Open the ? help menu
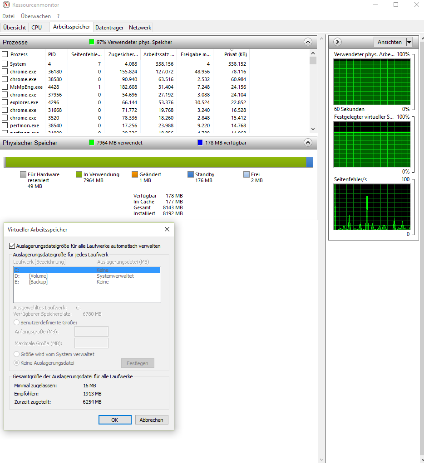The height and width of the screenshot is (463, 424). coord(58,16)
